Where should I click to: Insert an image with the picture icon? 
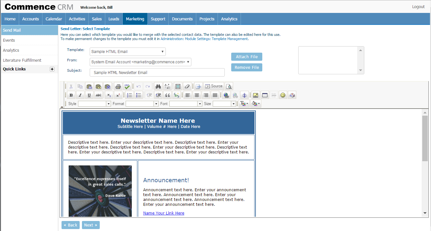[x=256, y=95]
